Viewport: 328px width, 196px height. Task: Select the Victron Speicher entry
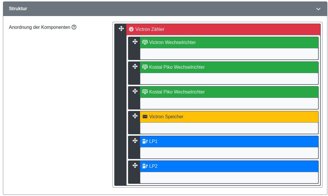(x=229, y=117)
